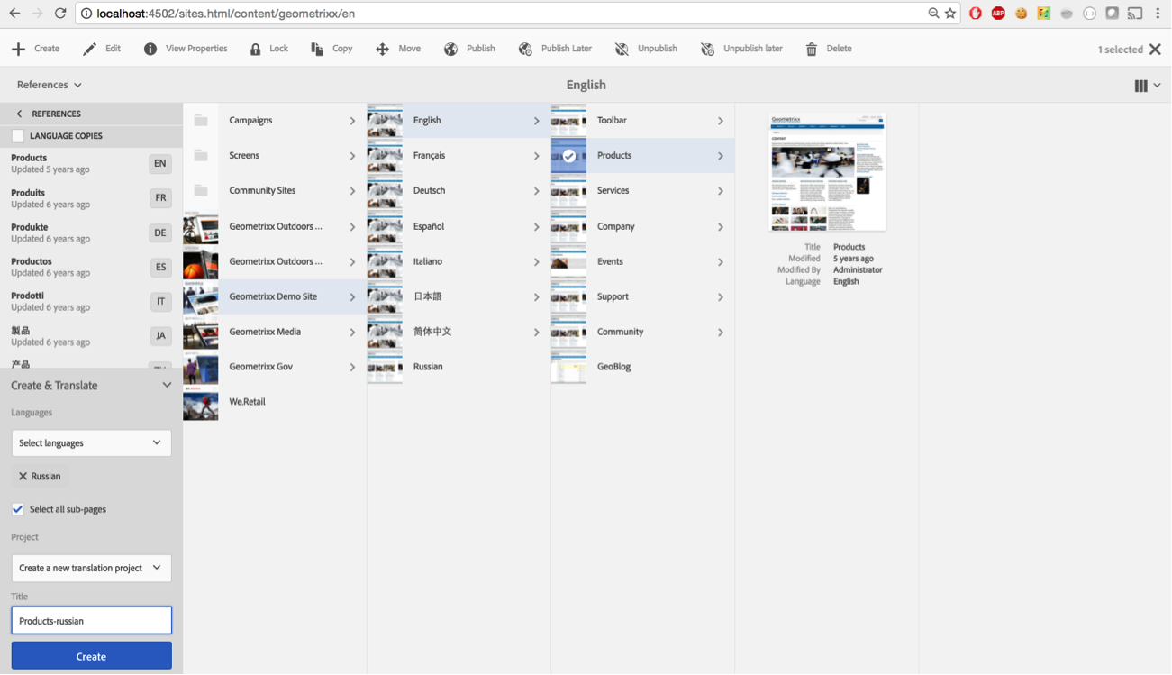Click the Publish globe icon
The image size is (1172, 675).
(450, 50)
